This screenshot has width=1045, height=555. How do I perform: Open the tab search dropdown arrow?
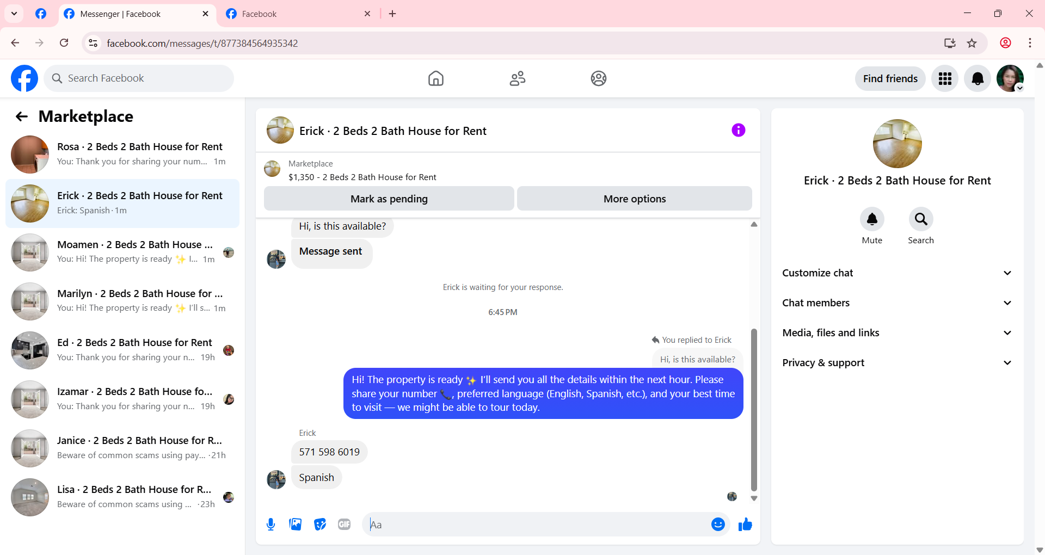click(x=14, y=14)
